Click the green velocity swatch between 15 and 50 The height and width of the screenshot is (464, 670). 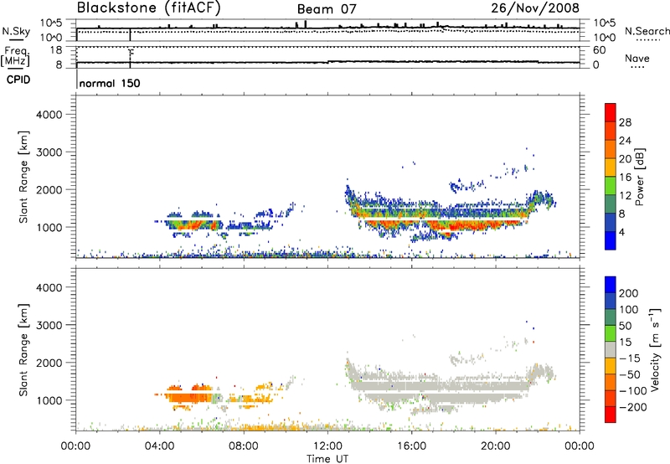(x=611, y=333)
